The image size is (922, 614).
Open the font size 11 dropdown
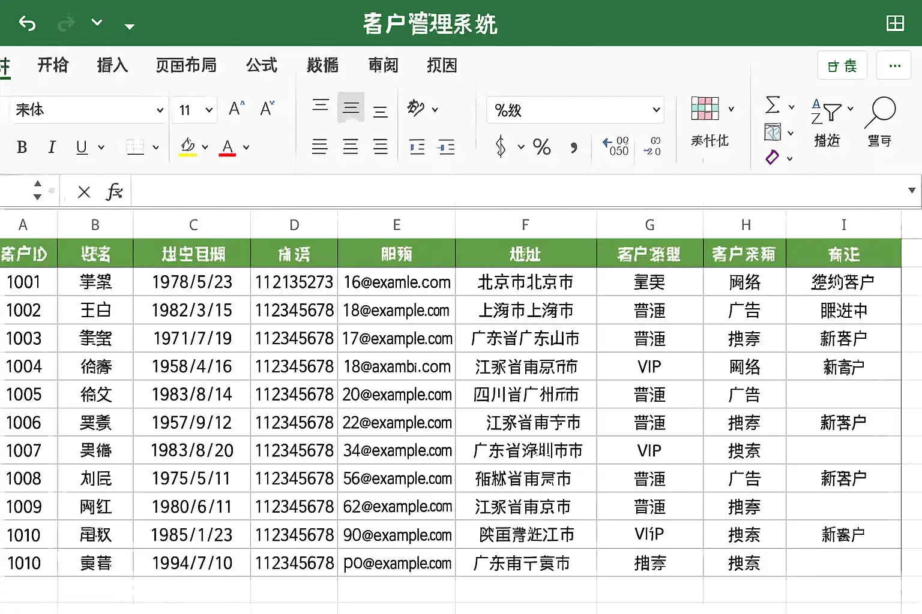(x=209, y=110)
